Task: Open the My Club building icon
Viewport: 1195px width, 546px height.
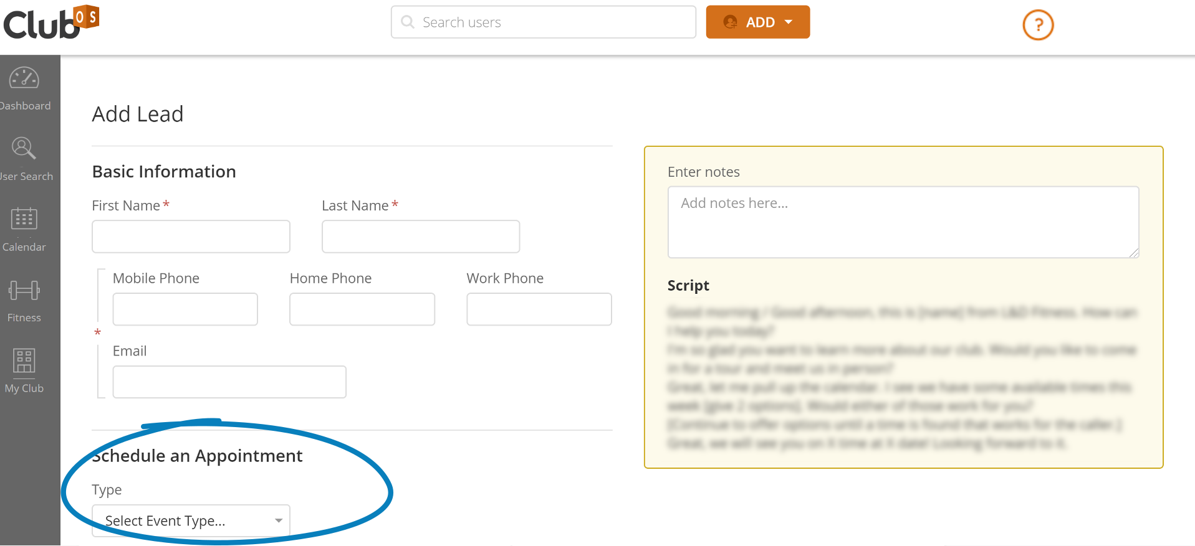Action: point(24,360)
